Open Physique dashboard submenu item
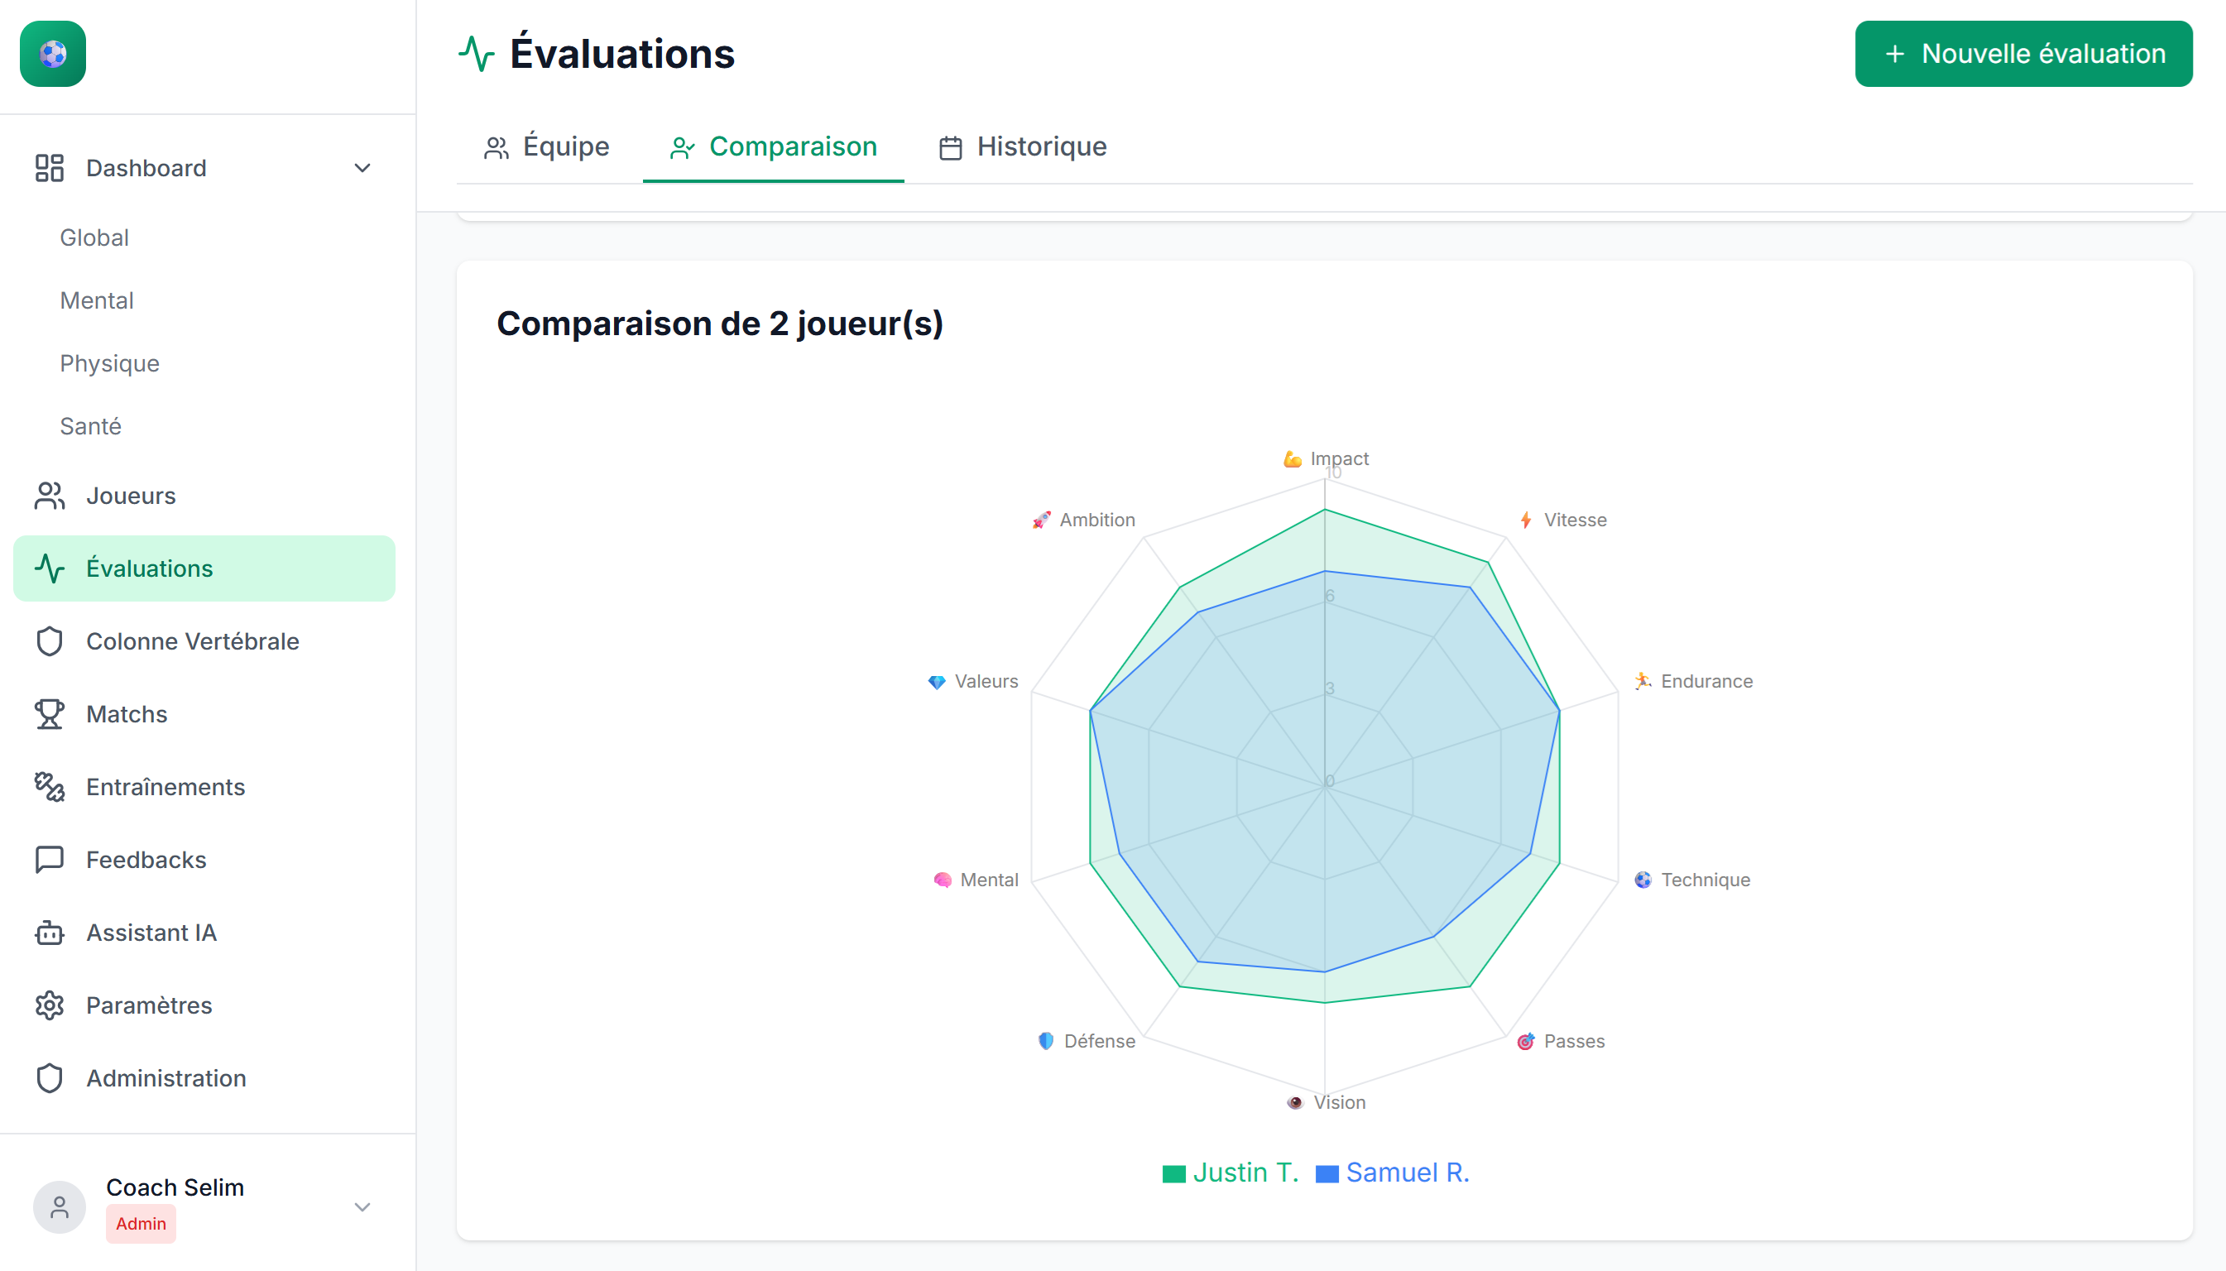2226x1271 pixels. [109, 363]
